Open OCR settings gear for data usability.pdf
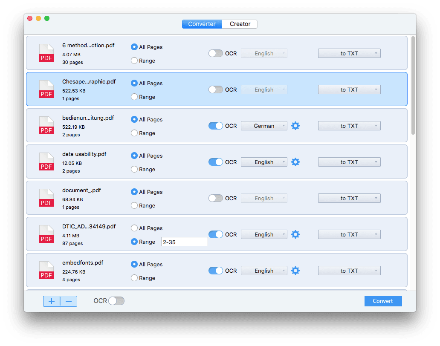 tap(295, 162)
